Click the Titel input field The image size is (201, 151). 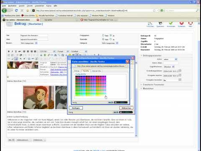(x=34, y=36)
